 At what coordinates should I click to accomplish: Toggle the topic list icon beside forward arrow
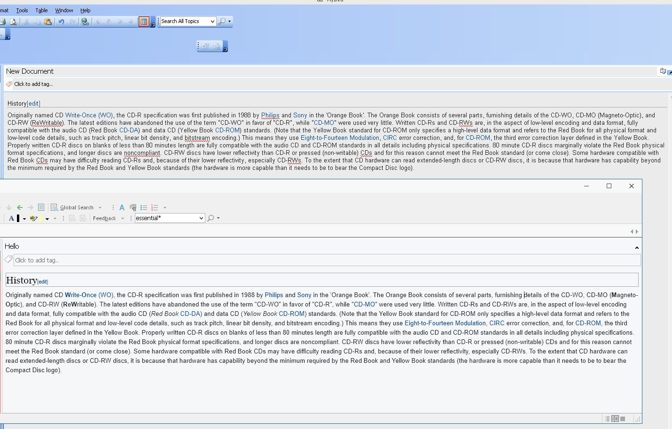41,207
